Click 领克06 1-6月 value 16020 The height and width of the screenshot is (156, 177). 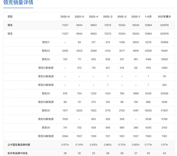pos(148,110)
